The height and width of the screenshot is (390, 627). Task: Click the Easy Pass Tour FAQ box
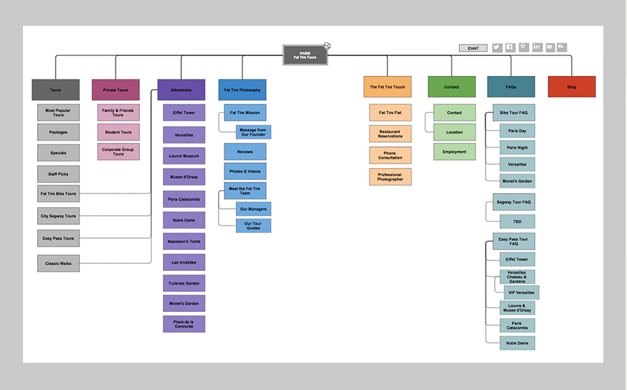click(x=514, y=242)
